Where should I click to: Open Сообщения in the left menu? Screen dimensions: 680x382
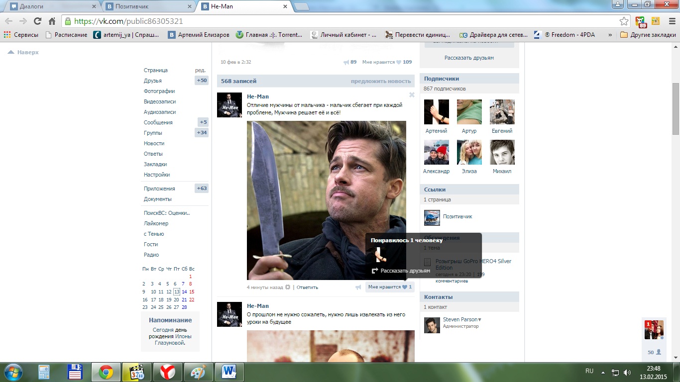[158, 122]
